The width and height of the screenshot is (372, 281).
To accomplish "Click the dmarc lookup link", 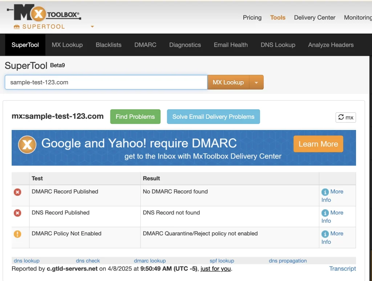I will point(150,261).
